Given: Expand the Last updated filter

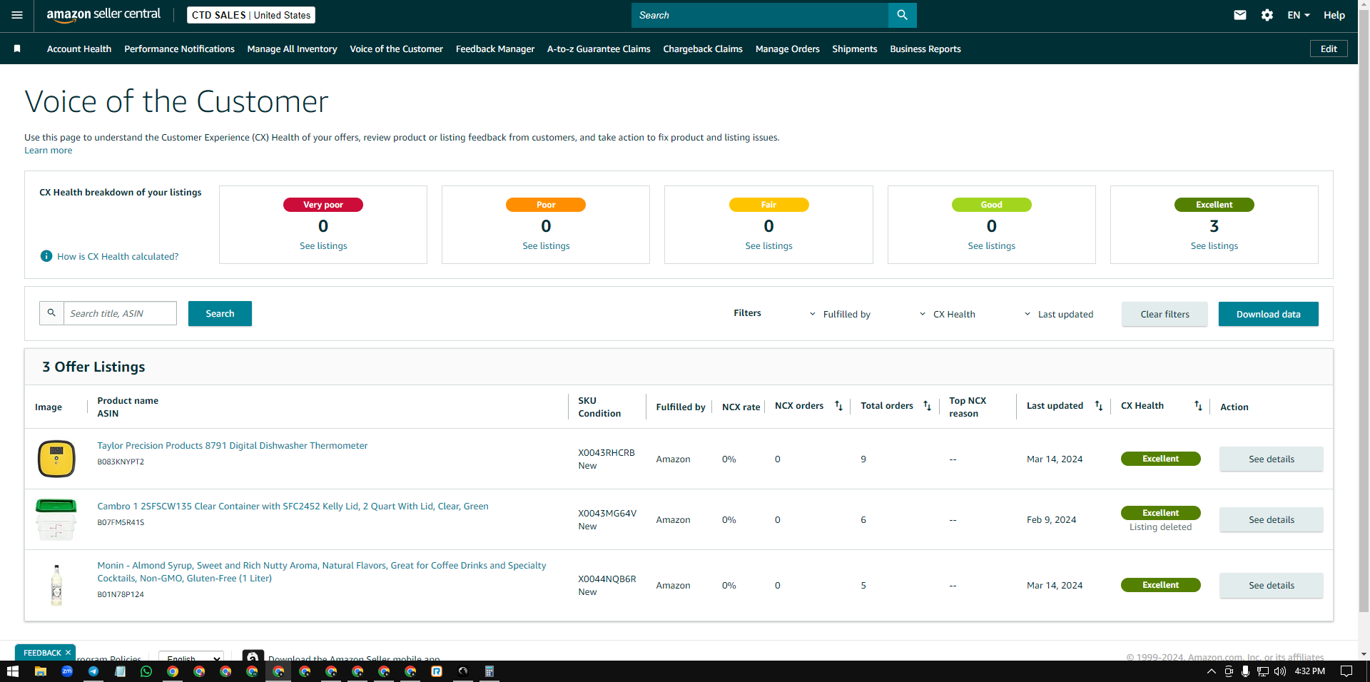Looking at the screenshot, I should (x=1058, y=314).
